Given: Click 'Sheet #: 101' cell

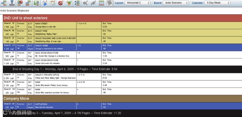Looking at the screenshot, I should click(x=10, y=91).
